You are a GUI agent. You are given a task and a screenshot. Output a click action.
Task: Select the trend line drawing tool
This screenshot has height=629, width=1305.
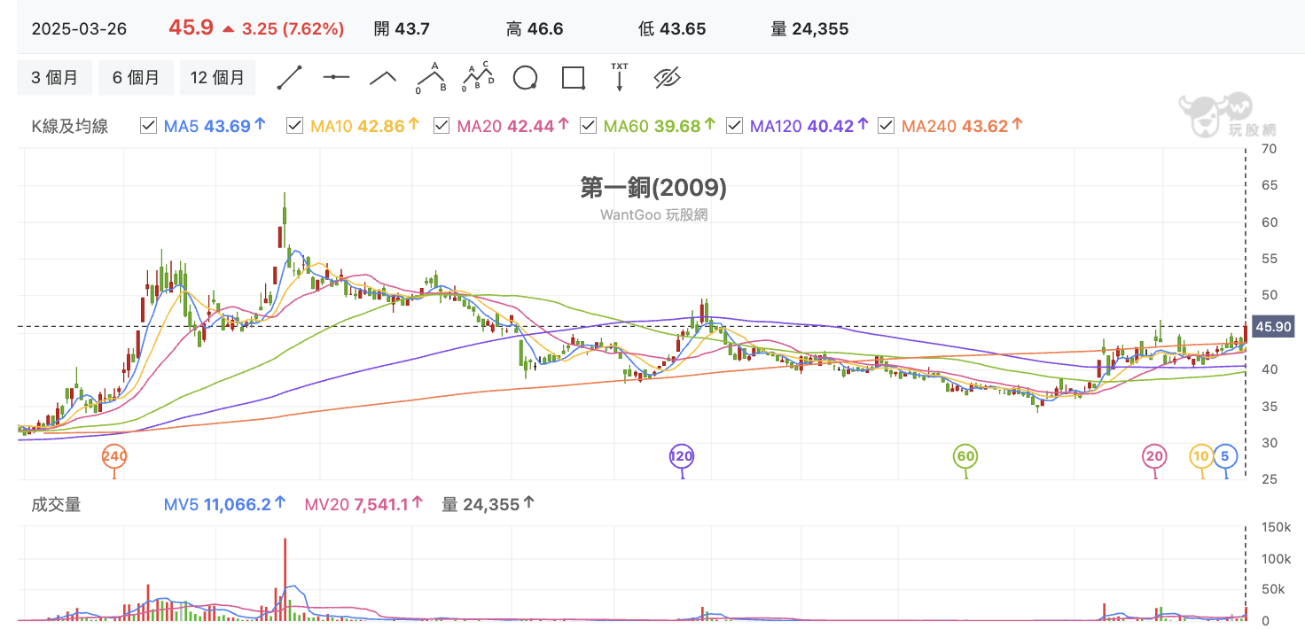pos(290,78)
